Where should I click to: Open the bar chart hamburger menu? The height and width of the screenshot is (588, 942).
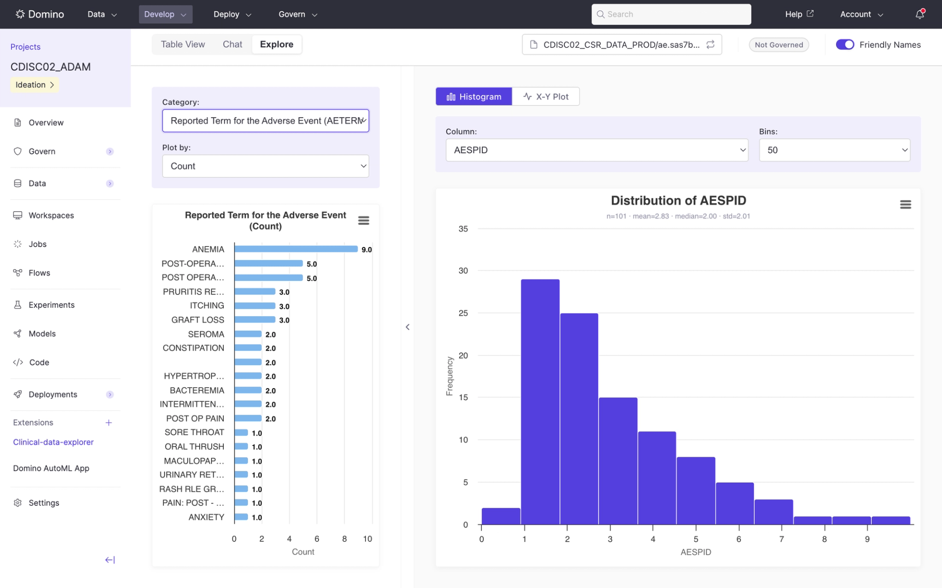364,220
